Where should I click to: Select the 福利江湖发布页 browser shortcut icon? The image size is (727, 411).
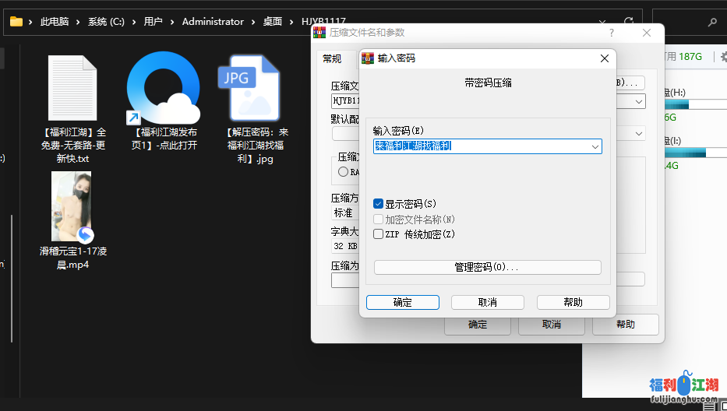(163, 87)
